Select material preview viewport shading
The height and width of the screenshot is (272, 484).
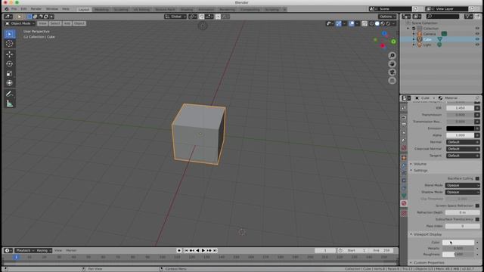coord(383,23)
